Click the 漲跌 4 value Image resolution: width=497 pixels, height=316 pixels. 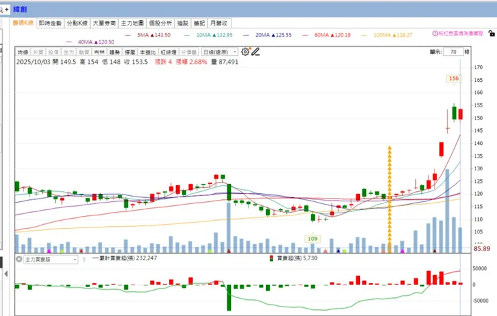click(163, 62)
